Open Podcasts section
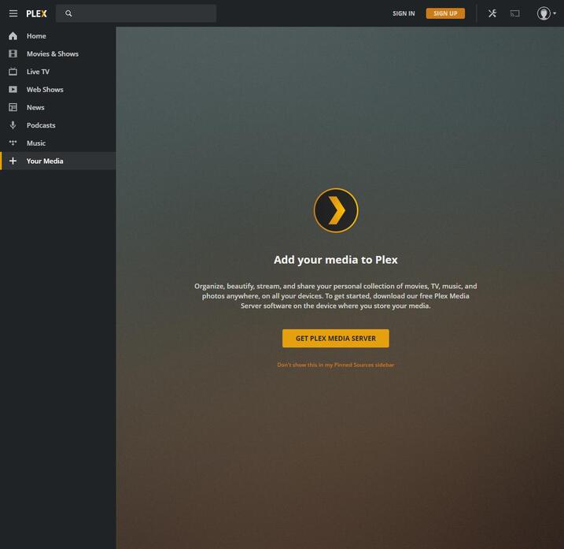Image resolution: width=564 pixels, height=549 pixels. click(x=58, y=125)
